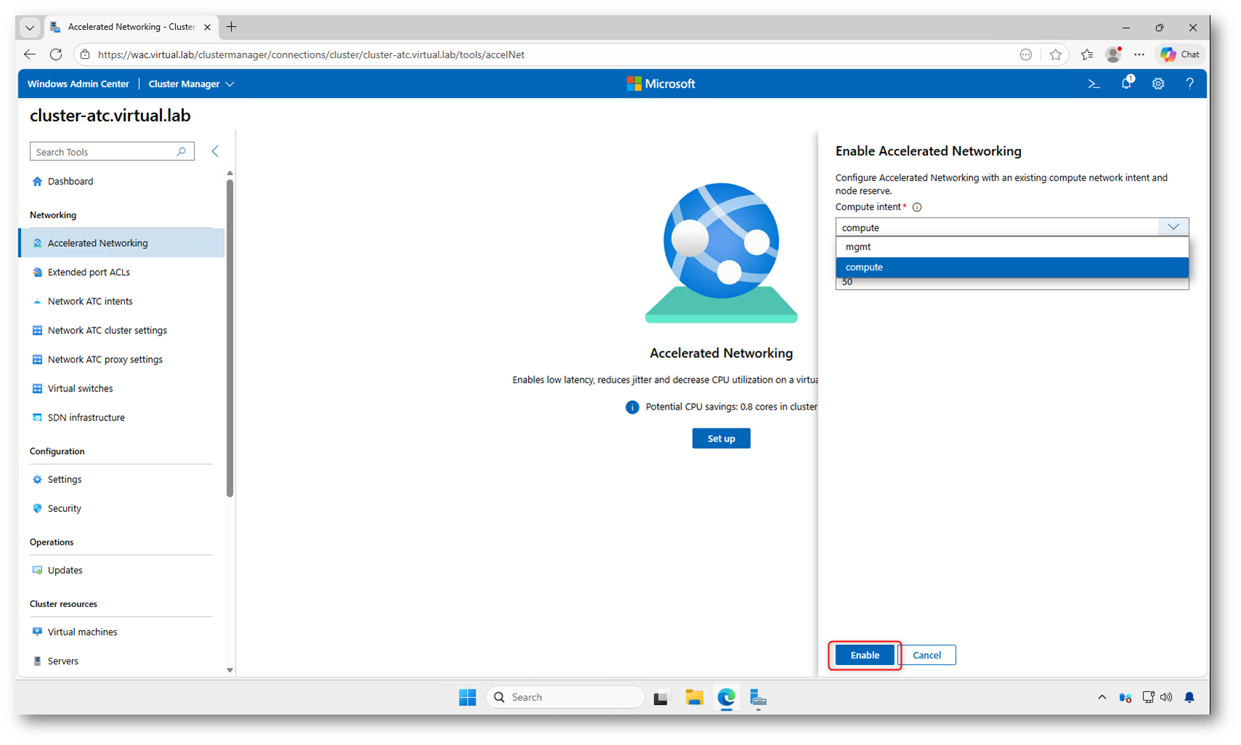1241x745 pixels.
Task: Add this page to browser favorites
Action: 1055,54
